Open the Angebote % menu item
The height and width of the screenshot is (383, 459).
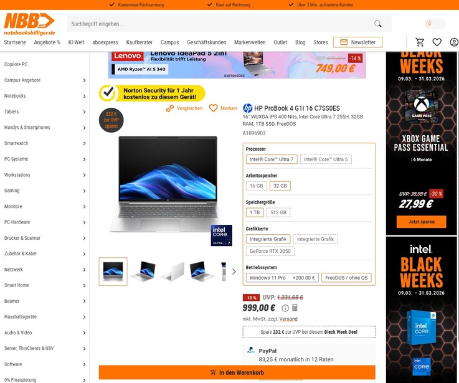coord(47,42)
